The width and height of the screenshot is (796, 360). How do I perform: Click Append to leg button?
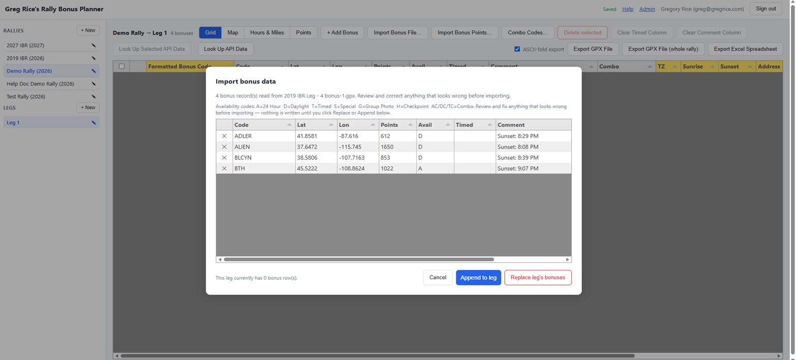478,277
